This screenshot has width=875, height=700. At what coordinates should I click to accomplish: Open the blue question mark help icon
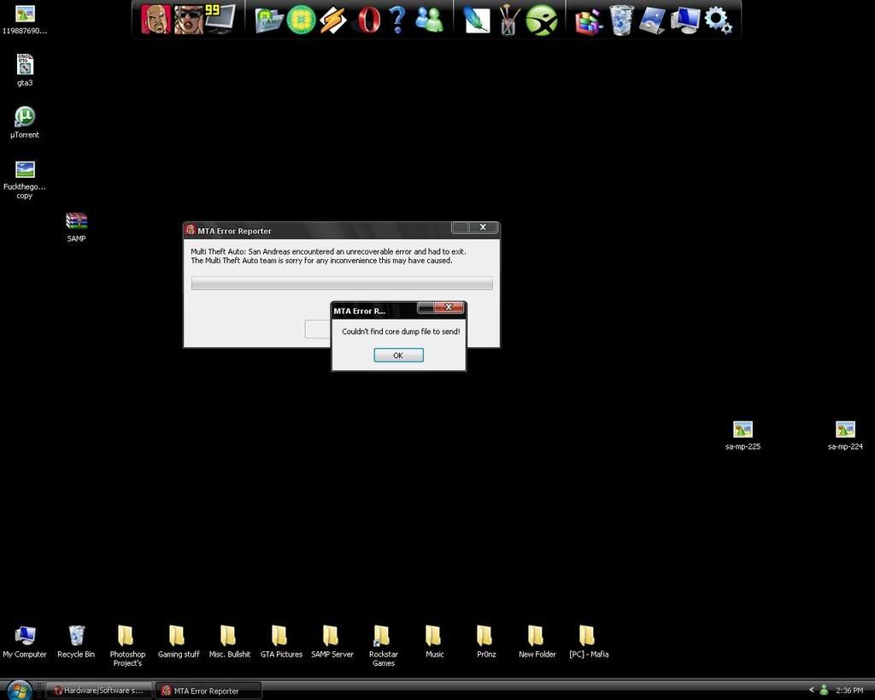tap(396, 21)
